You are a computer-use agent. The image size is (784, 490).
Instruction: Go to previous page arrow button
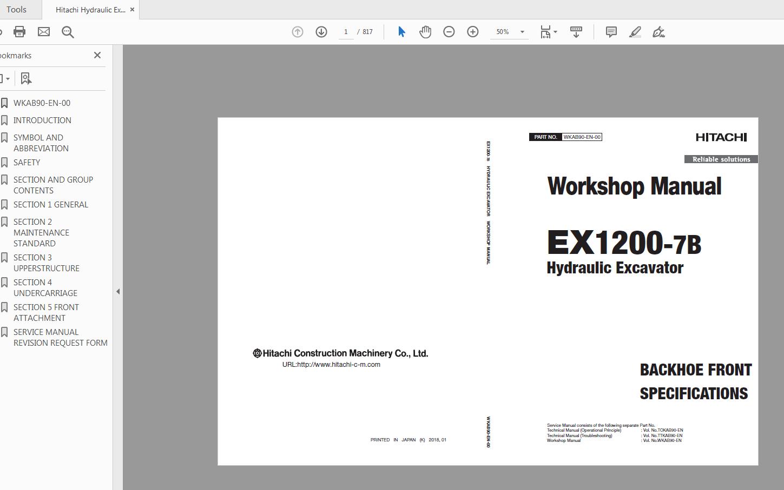298,32
